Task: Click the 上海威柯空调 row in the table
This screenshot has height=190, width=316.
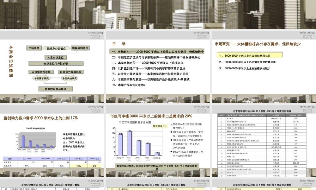Action: click(262, 176)
